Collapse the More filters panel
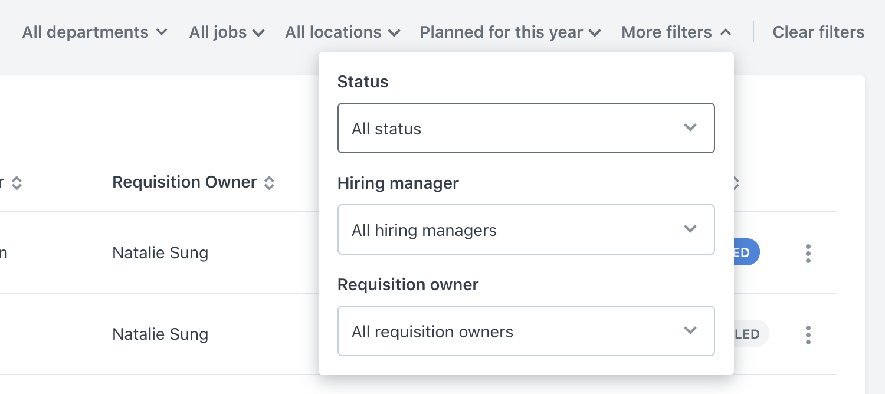Image resolution: width=885 pixels, height=394 pixels. [676, 32]
